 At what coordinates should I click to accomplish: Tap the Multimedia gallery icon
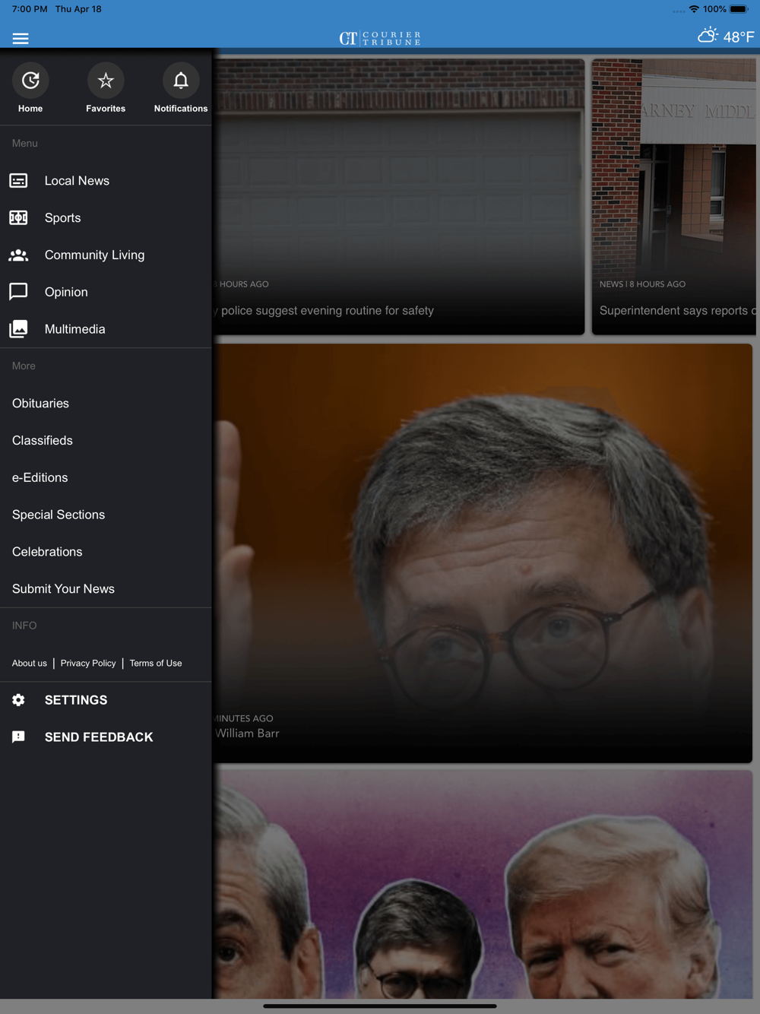point(18,329)
